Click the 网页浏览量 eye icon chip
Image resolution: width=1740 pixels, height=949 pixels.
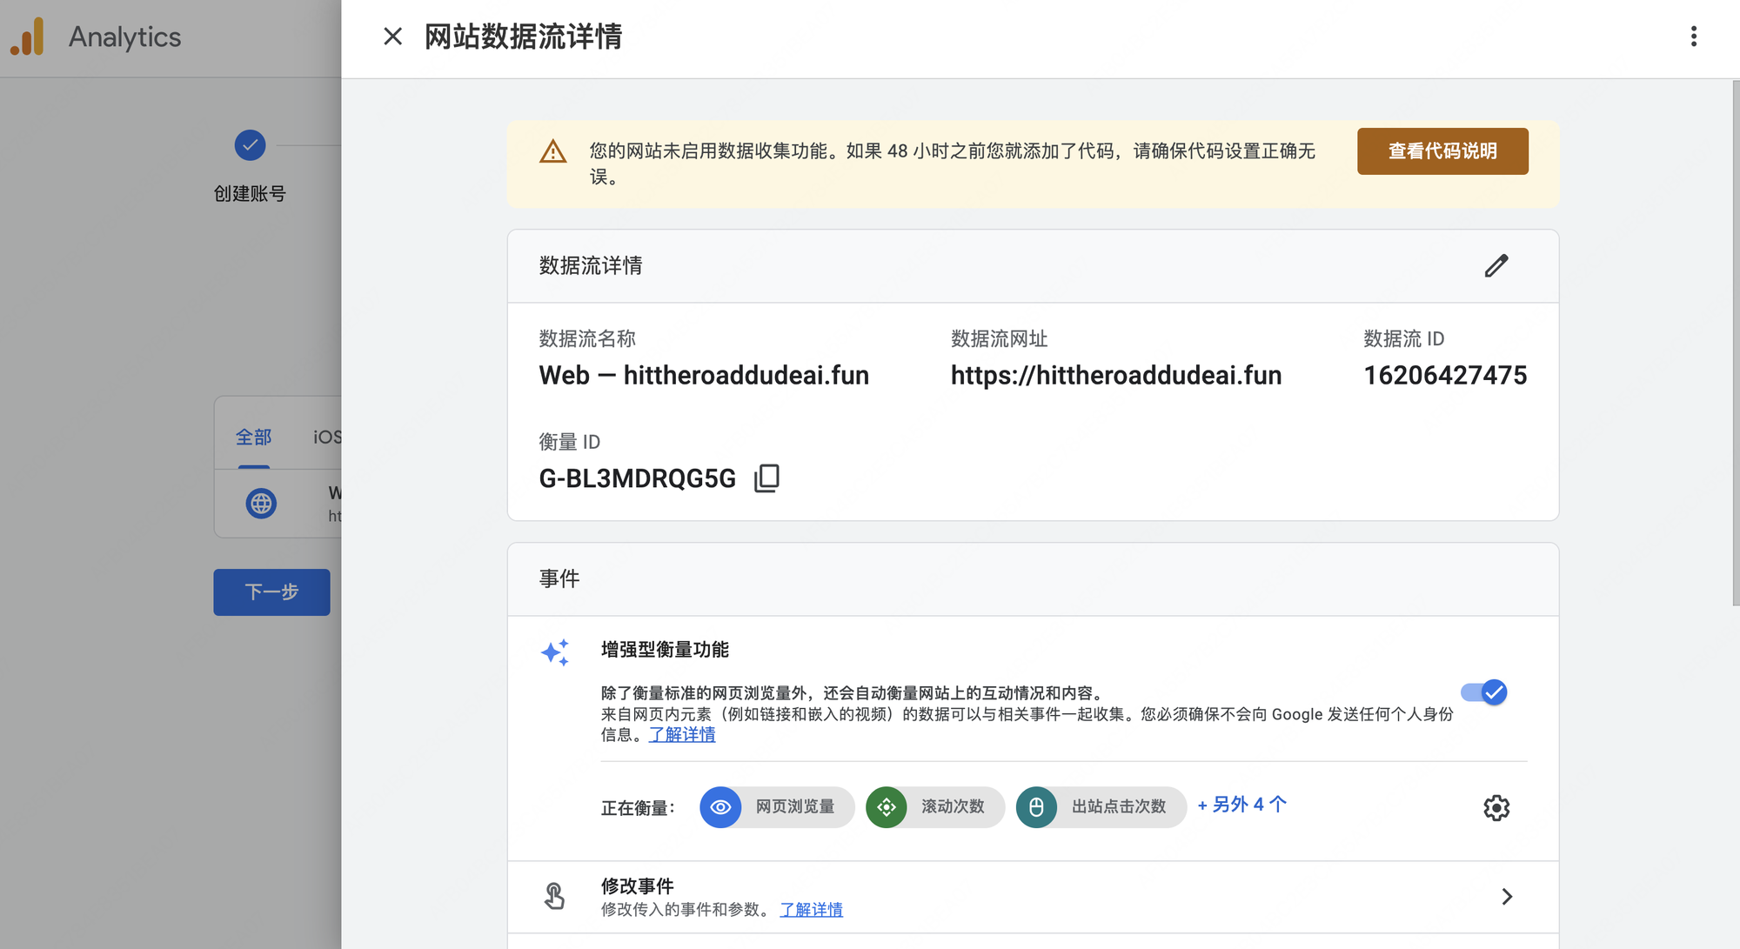[x=776, y=807]
